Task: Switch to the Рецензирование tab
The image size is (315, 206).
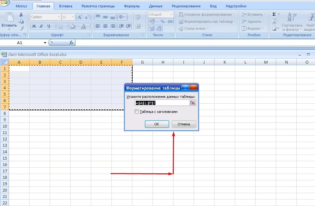Action: pos(186,6)
